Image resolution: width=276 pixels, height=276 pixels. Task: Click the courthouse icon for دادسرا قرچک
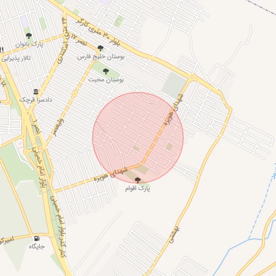click(36, 92)
